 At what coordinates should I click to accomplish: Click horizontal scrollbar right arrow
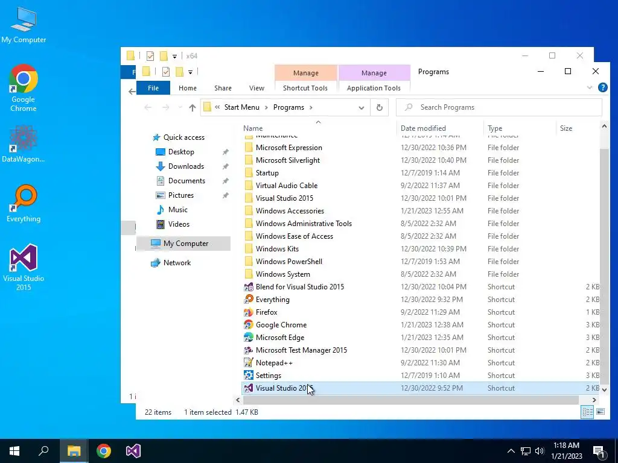click(594, 400)
